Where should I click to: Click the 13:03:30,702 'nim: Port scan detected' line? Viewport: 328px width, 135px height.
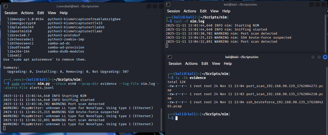pyautogui.click(x=222, y=33)
